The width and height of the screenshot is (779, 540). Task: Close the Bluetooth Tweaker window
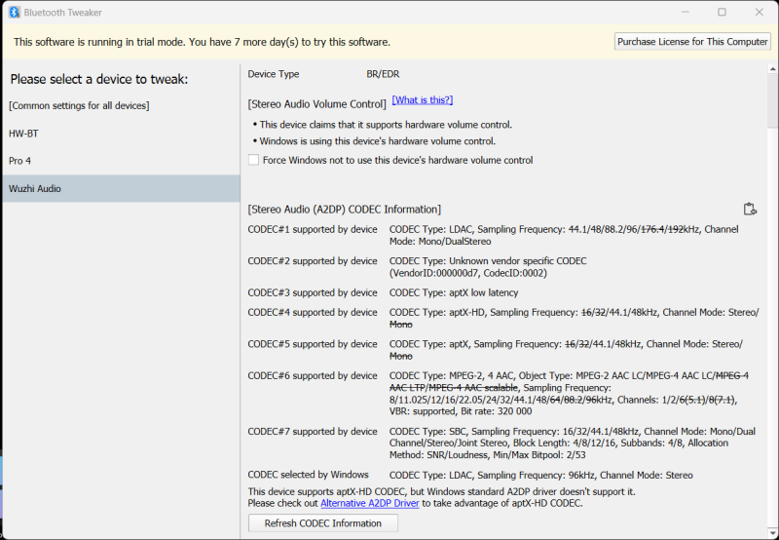pos(760,13)
